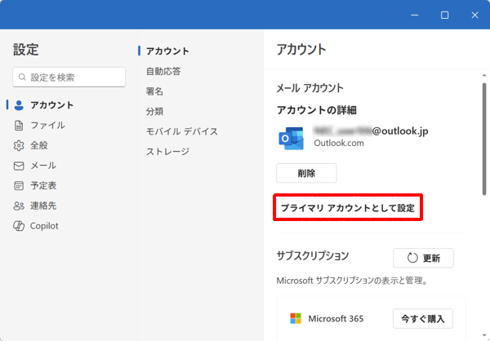Select the アカウント submenu item in the middle column
This screenshot has width=490, height=341.
(x=167, y=51)
